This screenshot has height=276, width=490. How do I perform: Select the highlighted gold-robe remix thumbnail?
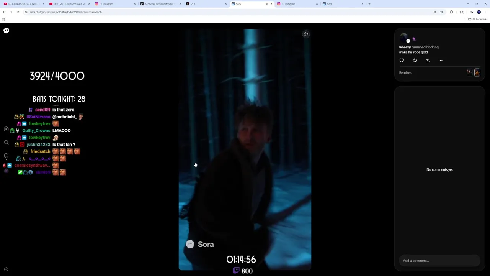point(477,72)
